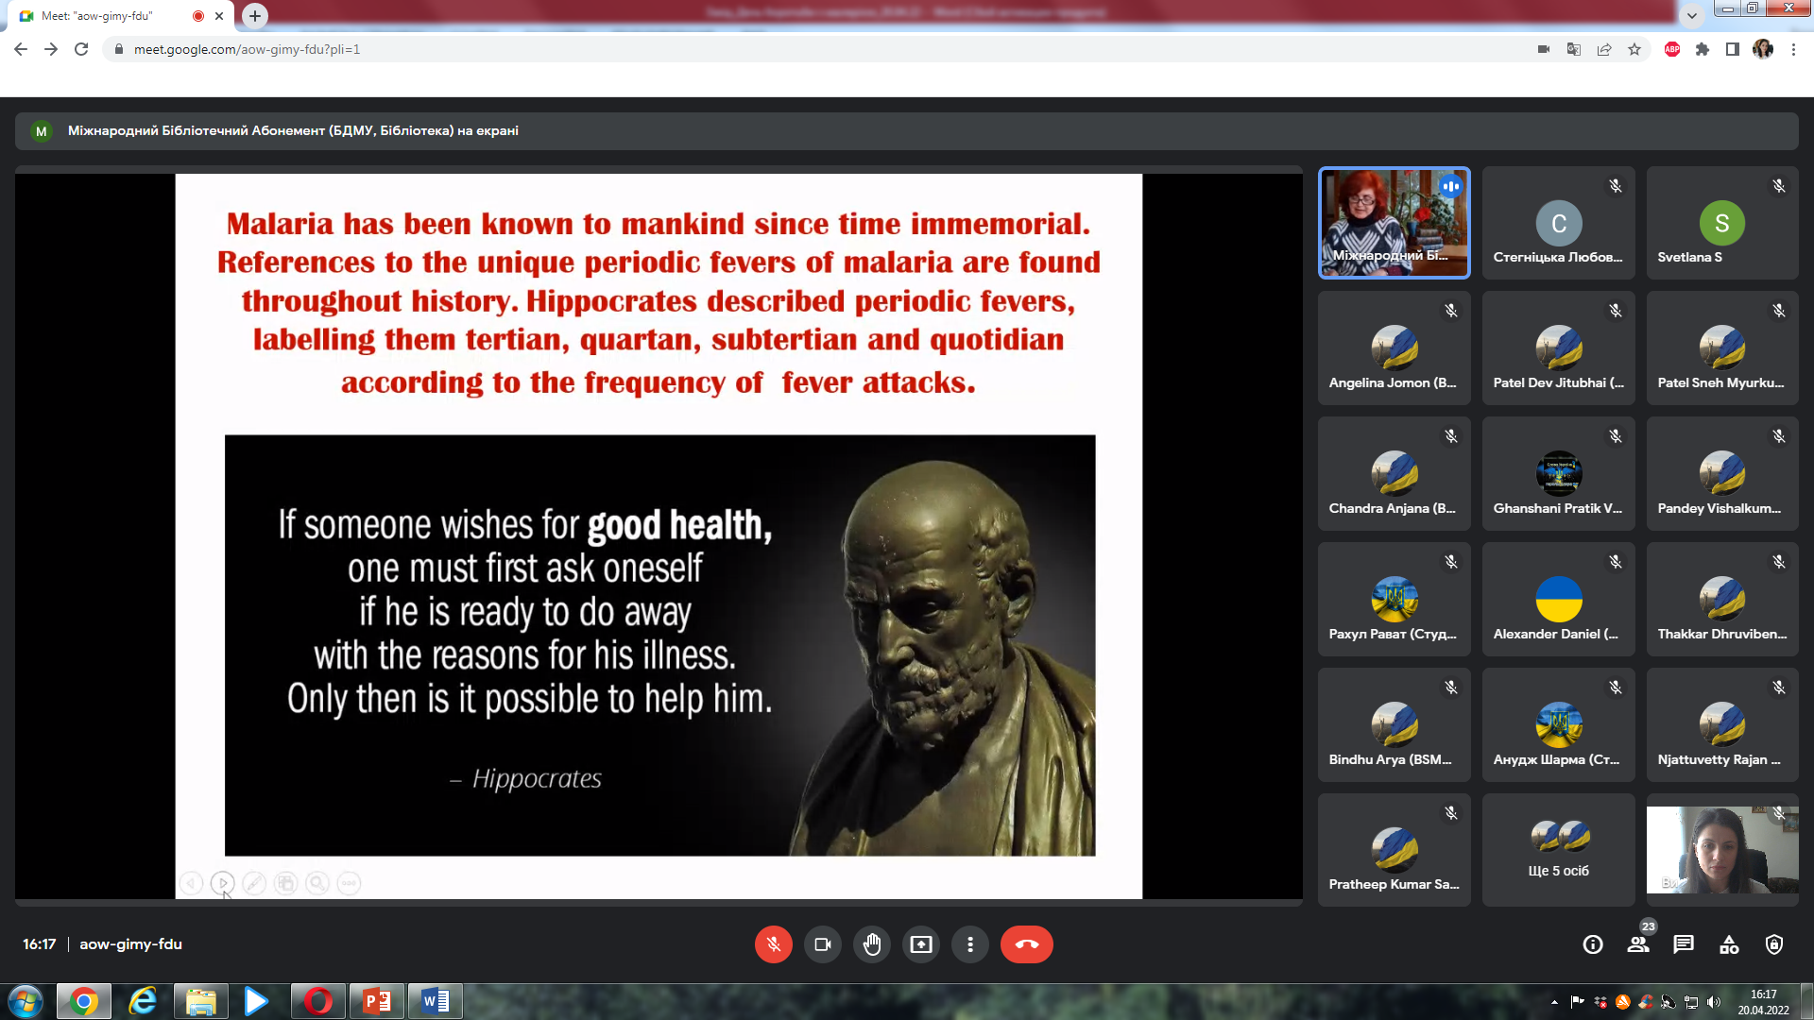Screen dimensions: 1814x1020
Task: Click Angelina Jomon participant tile
Action: click(1394, 348)
